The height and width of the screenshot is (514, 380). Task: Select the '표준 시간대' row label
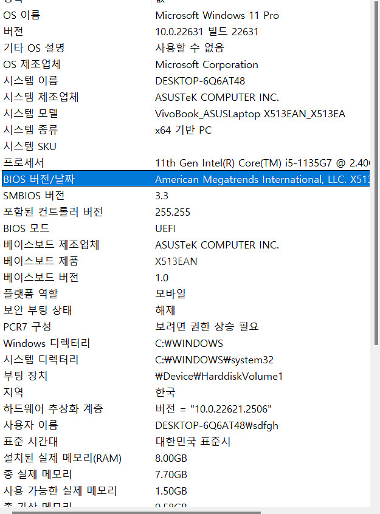[30, 441]
